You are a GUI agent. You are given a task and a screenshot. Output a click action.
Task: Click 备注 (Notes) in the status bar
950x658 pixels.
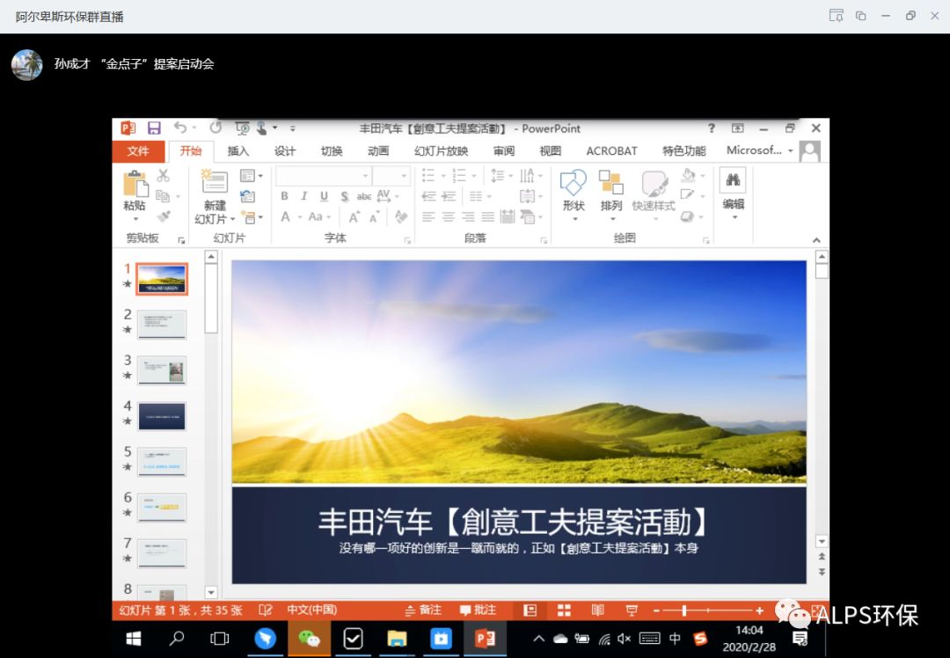(x=423, y=610)
